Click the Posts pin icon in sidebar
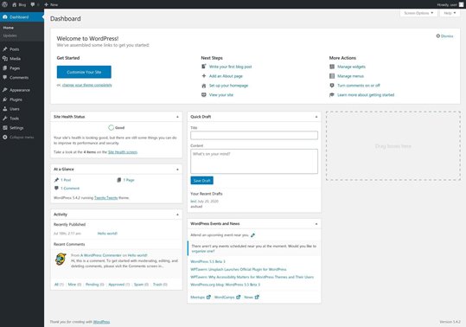 tap(5, 49)
